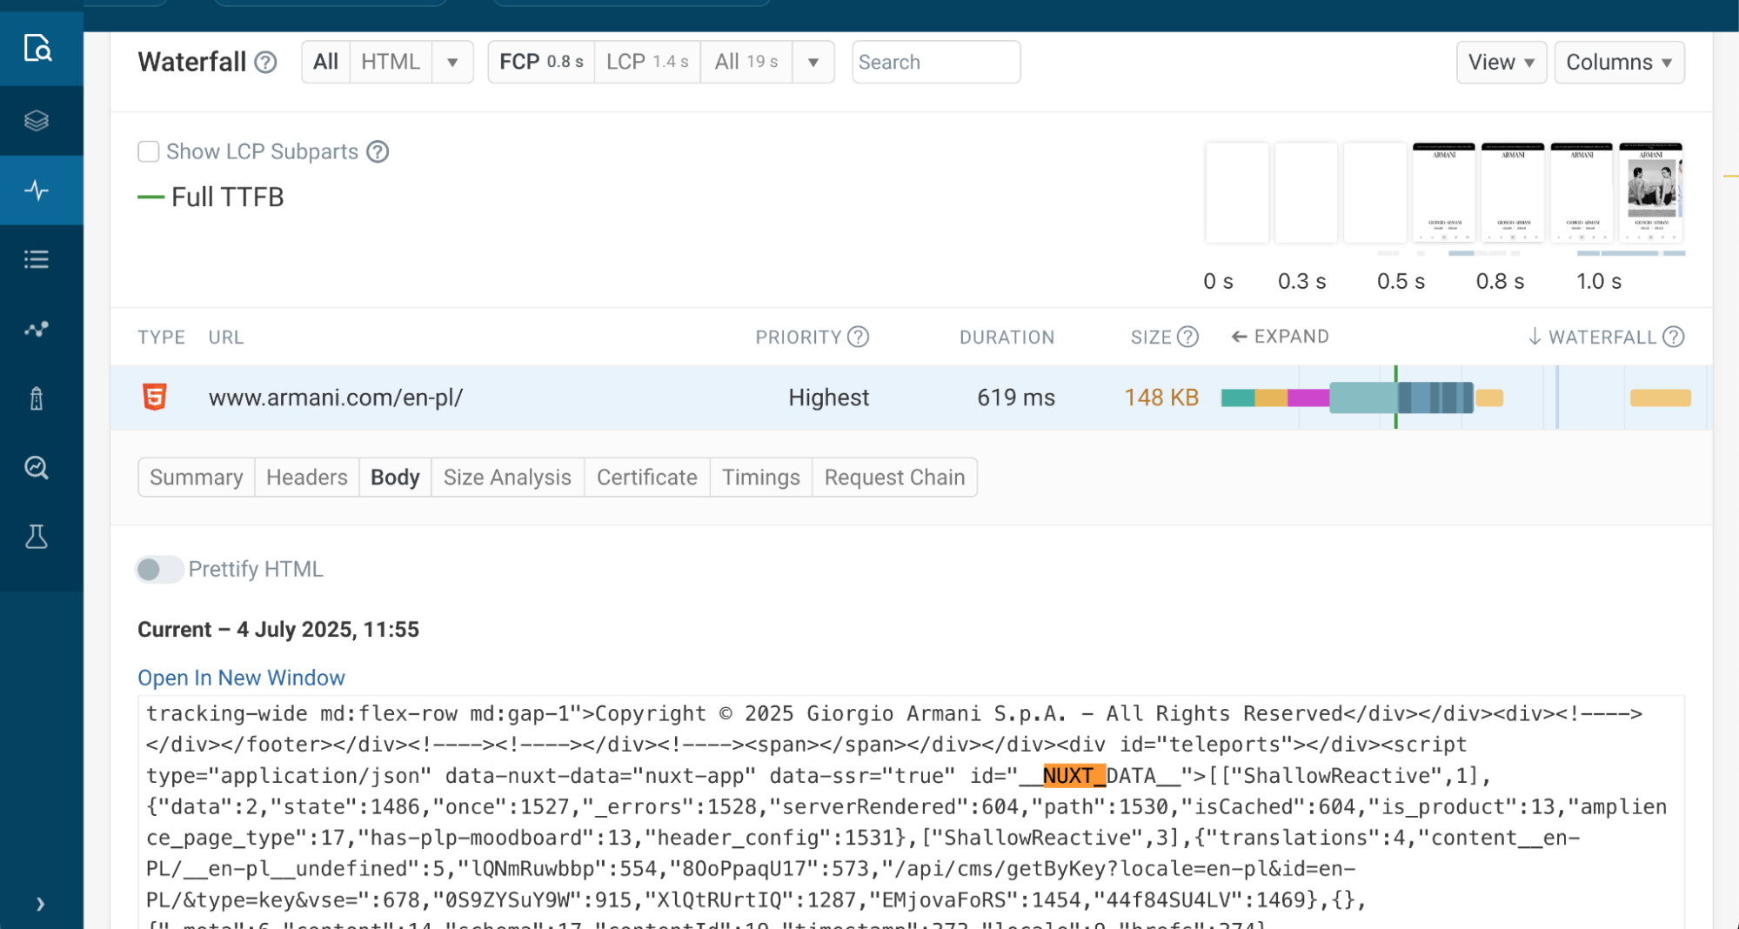The image size is (1739, 929).
Task: Click the Type column header
Action: point(161,338)
